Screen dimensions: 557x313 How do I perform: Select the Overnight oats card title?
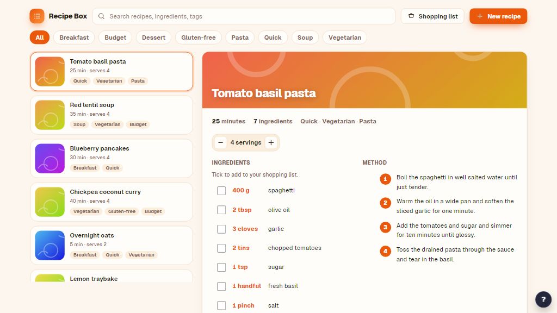pos(91,235)
